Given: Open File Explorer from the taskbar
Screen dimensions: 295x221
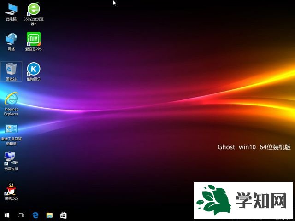Looking at the screenshot, I should point(49,215).
